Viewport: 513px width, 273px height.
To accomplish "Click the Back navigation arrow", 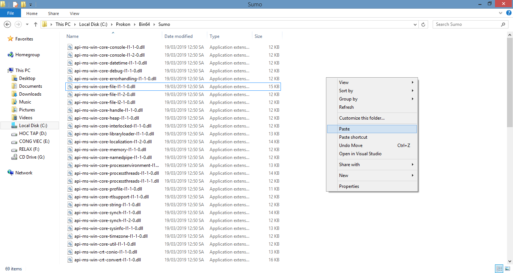I will pos(7,24).
